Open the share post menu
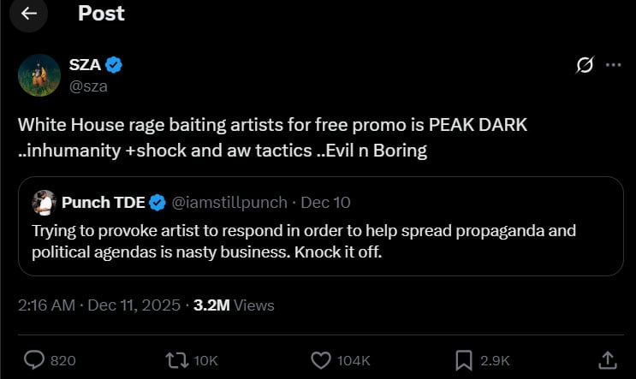This screenshot has width=636, height=379. [607, 360]
